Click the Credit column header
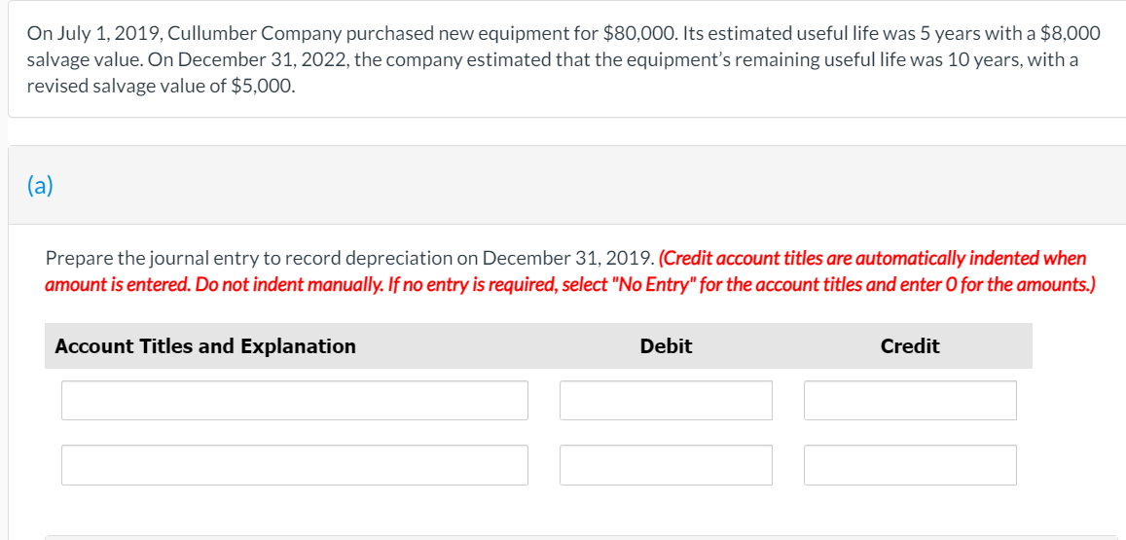1126x540 pixels. [910, 346]
